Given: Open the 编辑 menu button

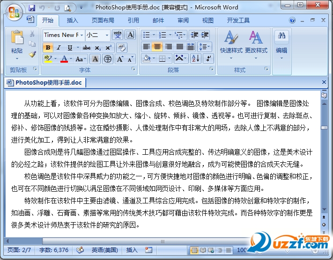Looking at the screenshot, I should coord(281,45).
